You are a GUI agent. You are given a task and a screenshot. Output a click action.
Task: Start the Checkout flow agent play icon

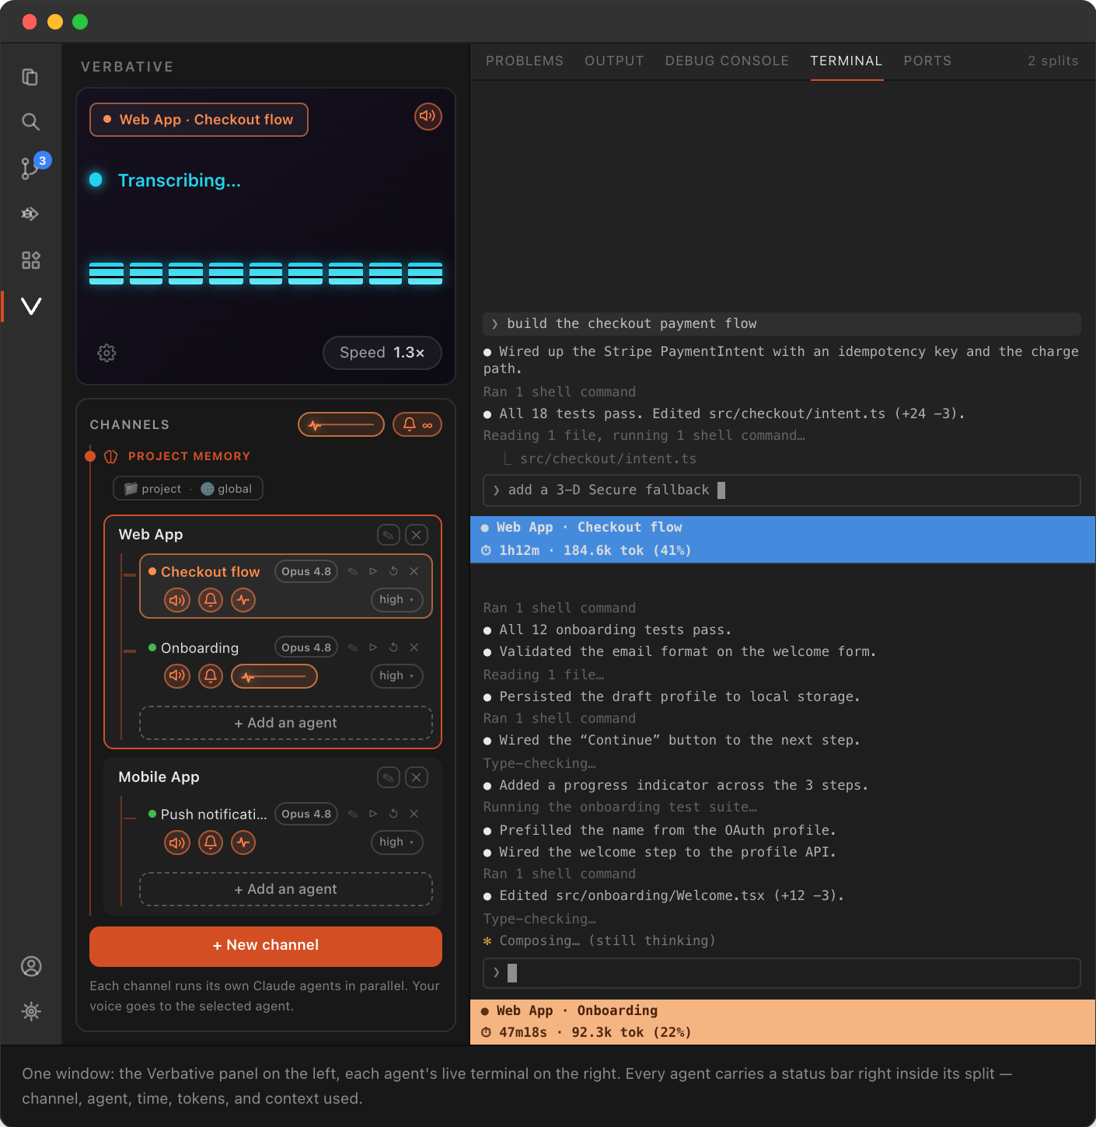pyautogui.click(x=373, y=571)
